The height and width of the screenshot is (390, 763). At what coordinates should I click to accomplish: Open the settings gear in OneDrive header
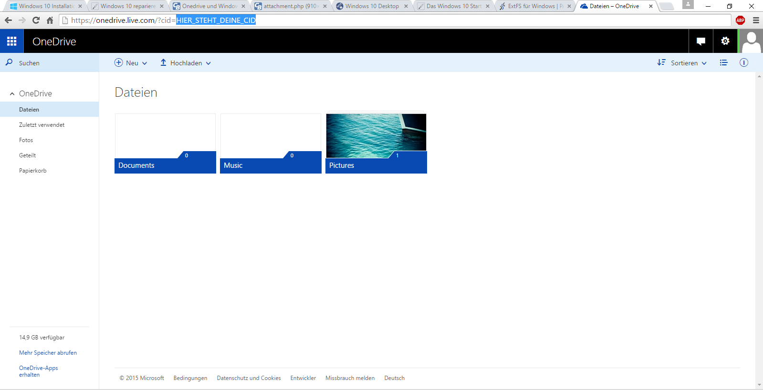pyautogui.click(x=725, y=41)
